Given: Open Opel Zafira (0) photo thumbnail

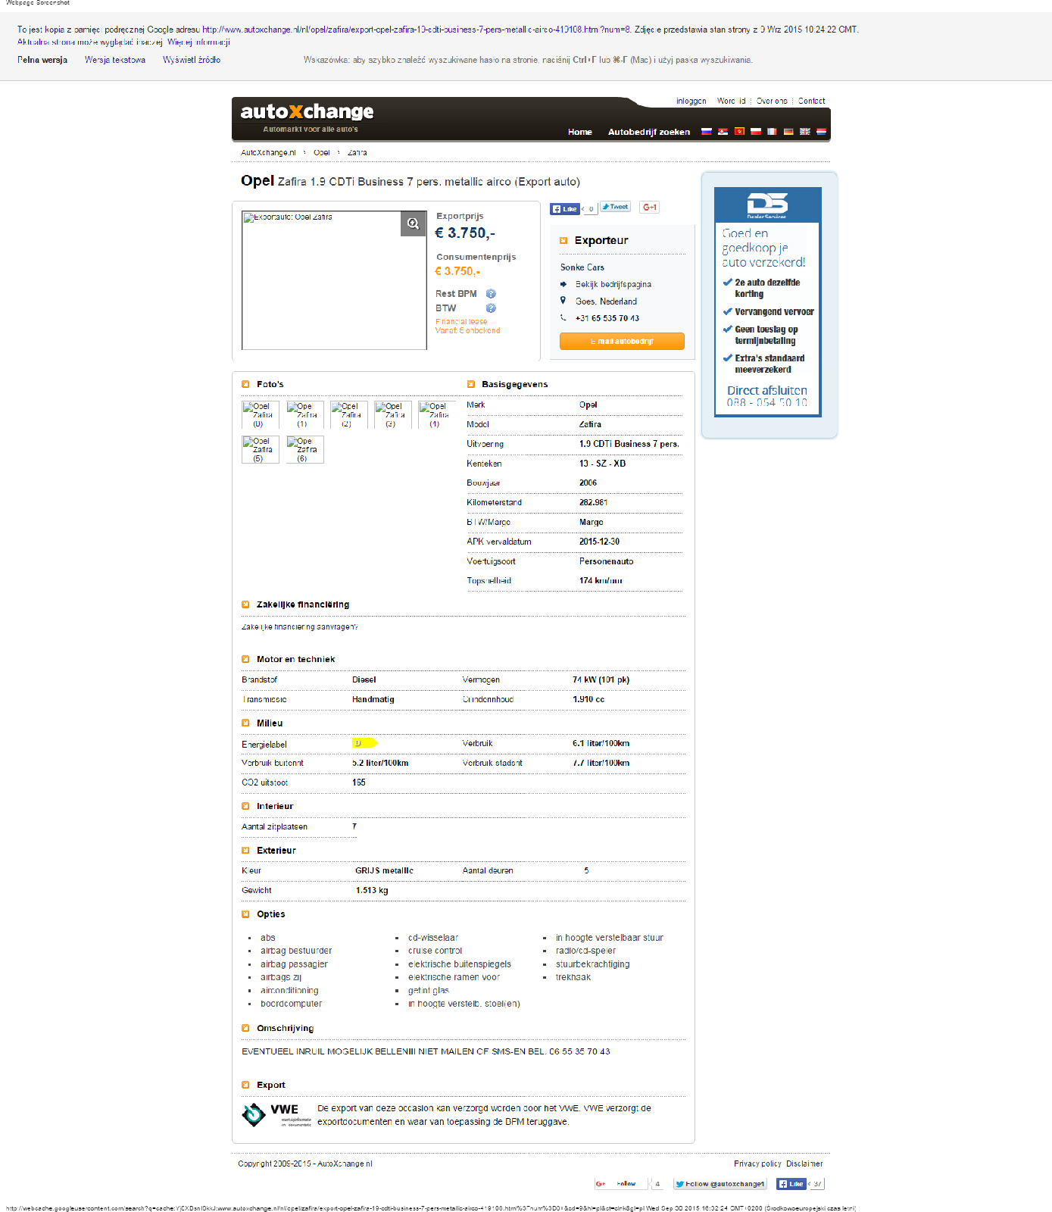Looking at the screenshot, I should (x=261, y=415).
